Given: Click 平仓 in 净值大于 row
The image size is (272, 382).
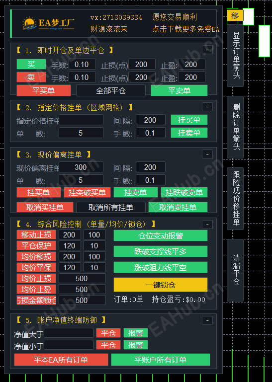Looking at the screenshot, I should [x=108, y=333].
